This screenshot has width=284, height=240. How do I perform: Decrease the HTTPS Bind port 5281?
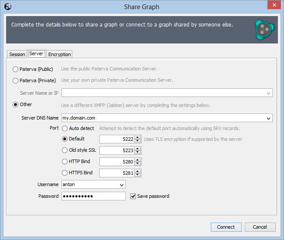point(138,175)
